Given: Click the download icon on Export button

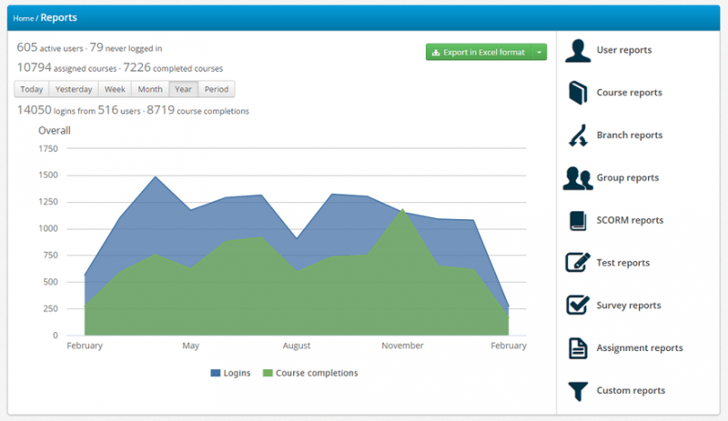Looking at the screenshot, I should [436, 53].
